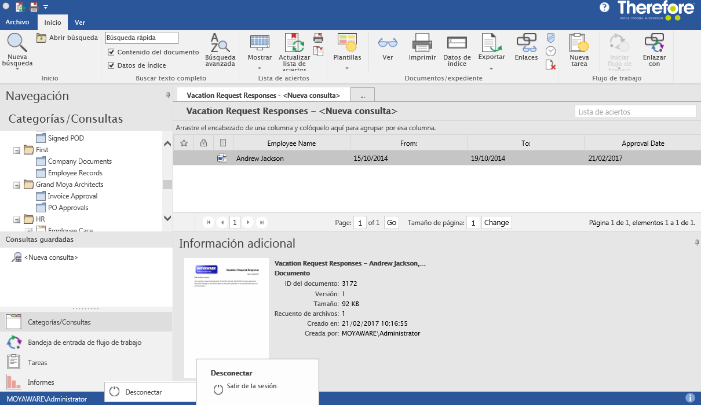Open the Exportar dropdown arrow
The image size is (701, 405).
[491, 68]
